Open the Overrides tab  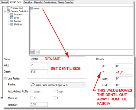28,2
